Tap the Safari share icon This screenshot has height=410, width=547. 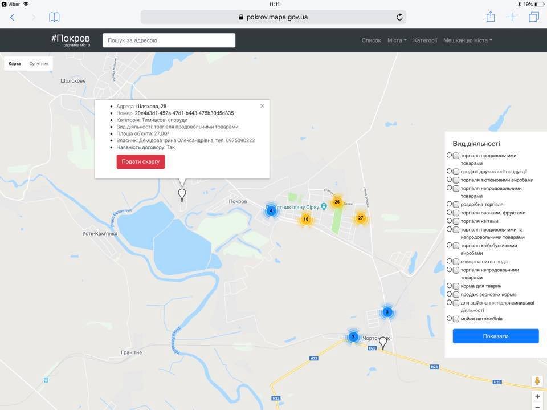pos(491,17)
